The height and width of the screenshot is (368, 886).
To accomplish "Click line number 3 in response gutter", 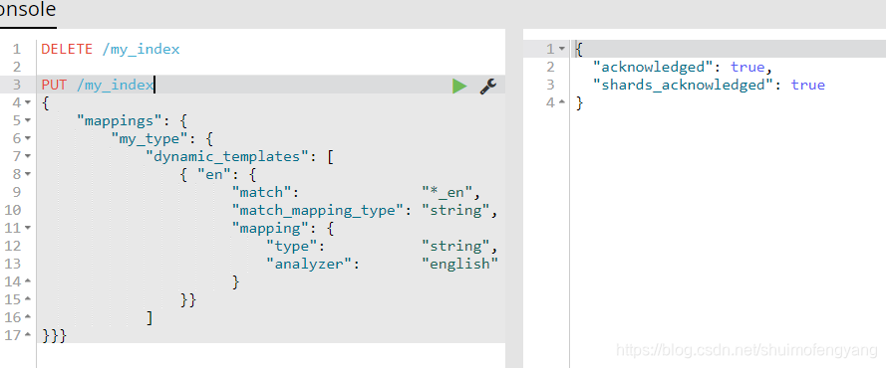I will coord(550,86).
